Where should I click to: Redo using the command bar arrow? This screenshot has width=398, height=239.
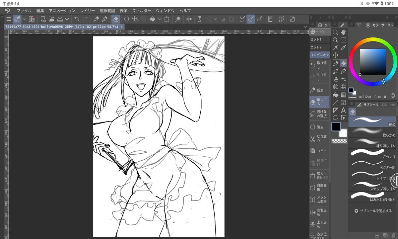point(85,19)
